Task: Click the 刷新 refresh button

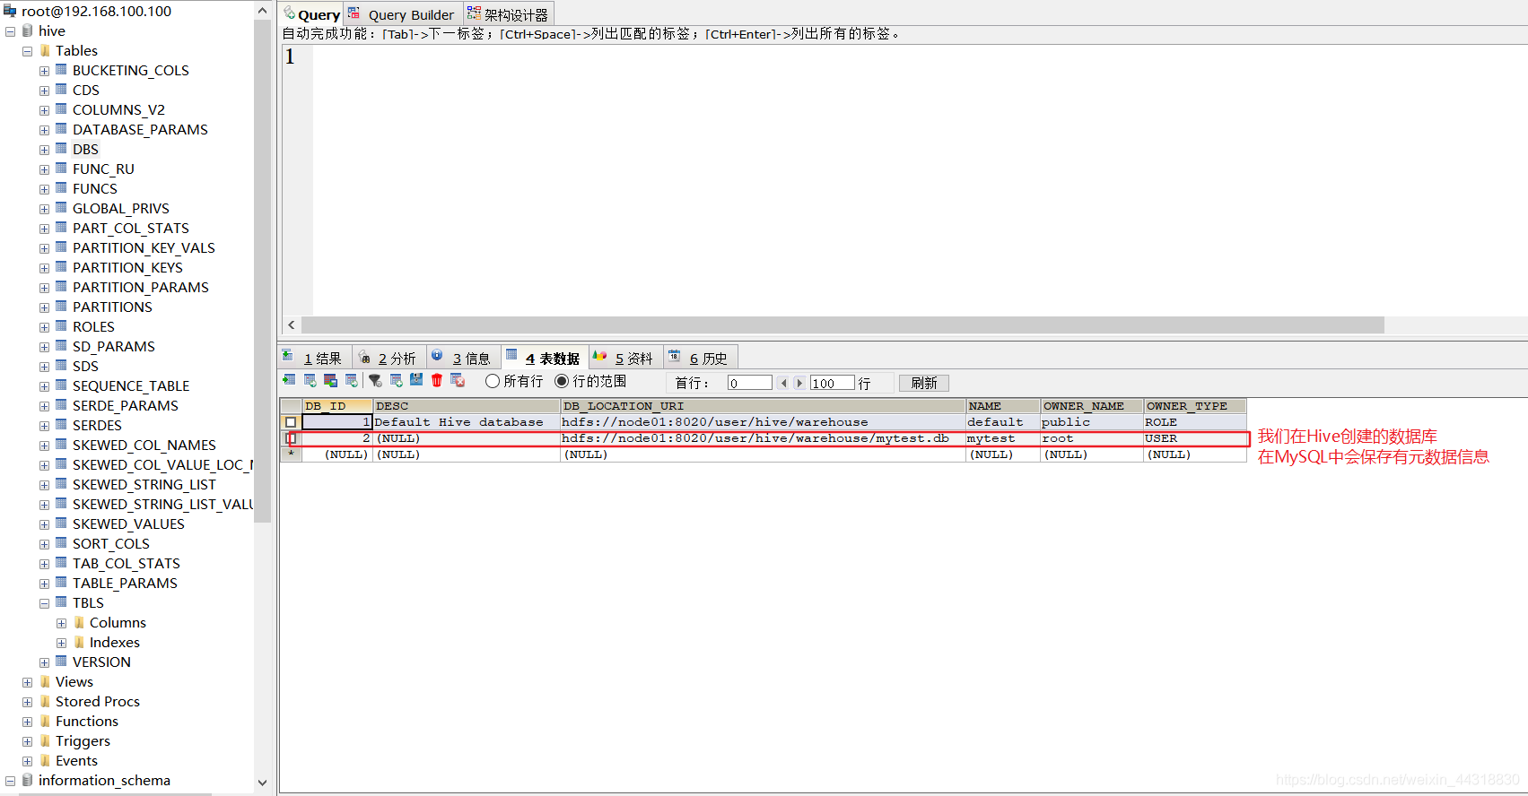Action: tap(924, 383)
